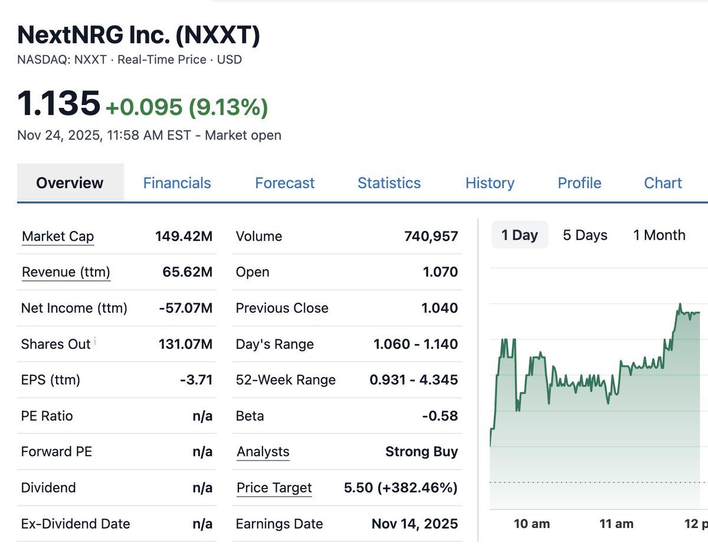Open the Chart tab
This screenshot has width=708, height=557.
coord(663,183)
